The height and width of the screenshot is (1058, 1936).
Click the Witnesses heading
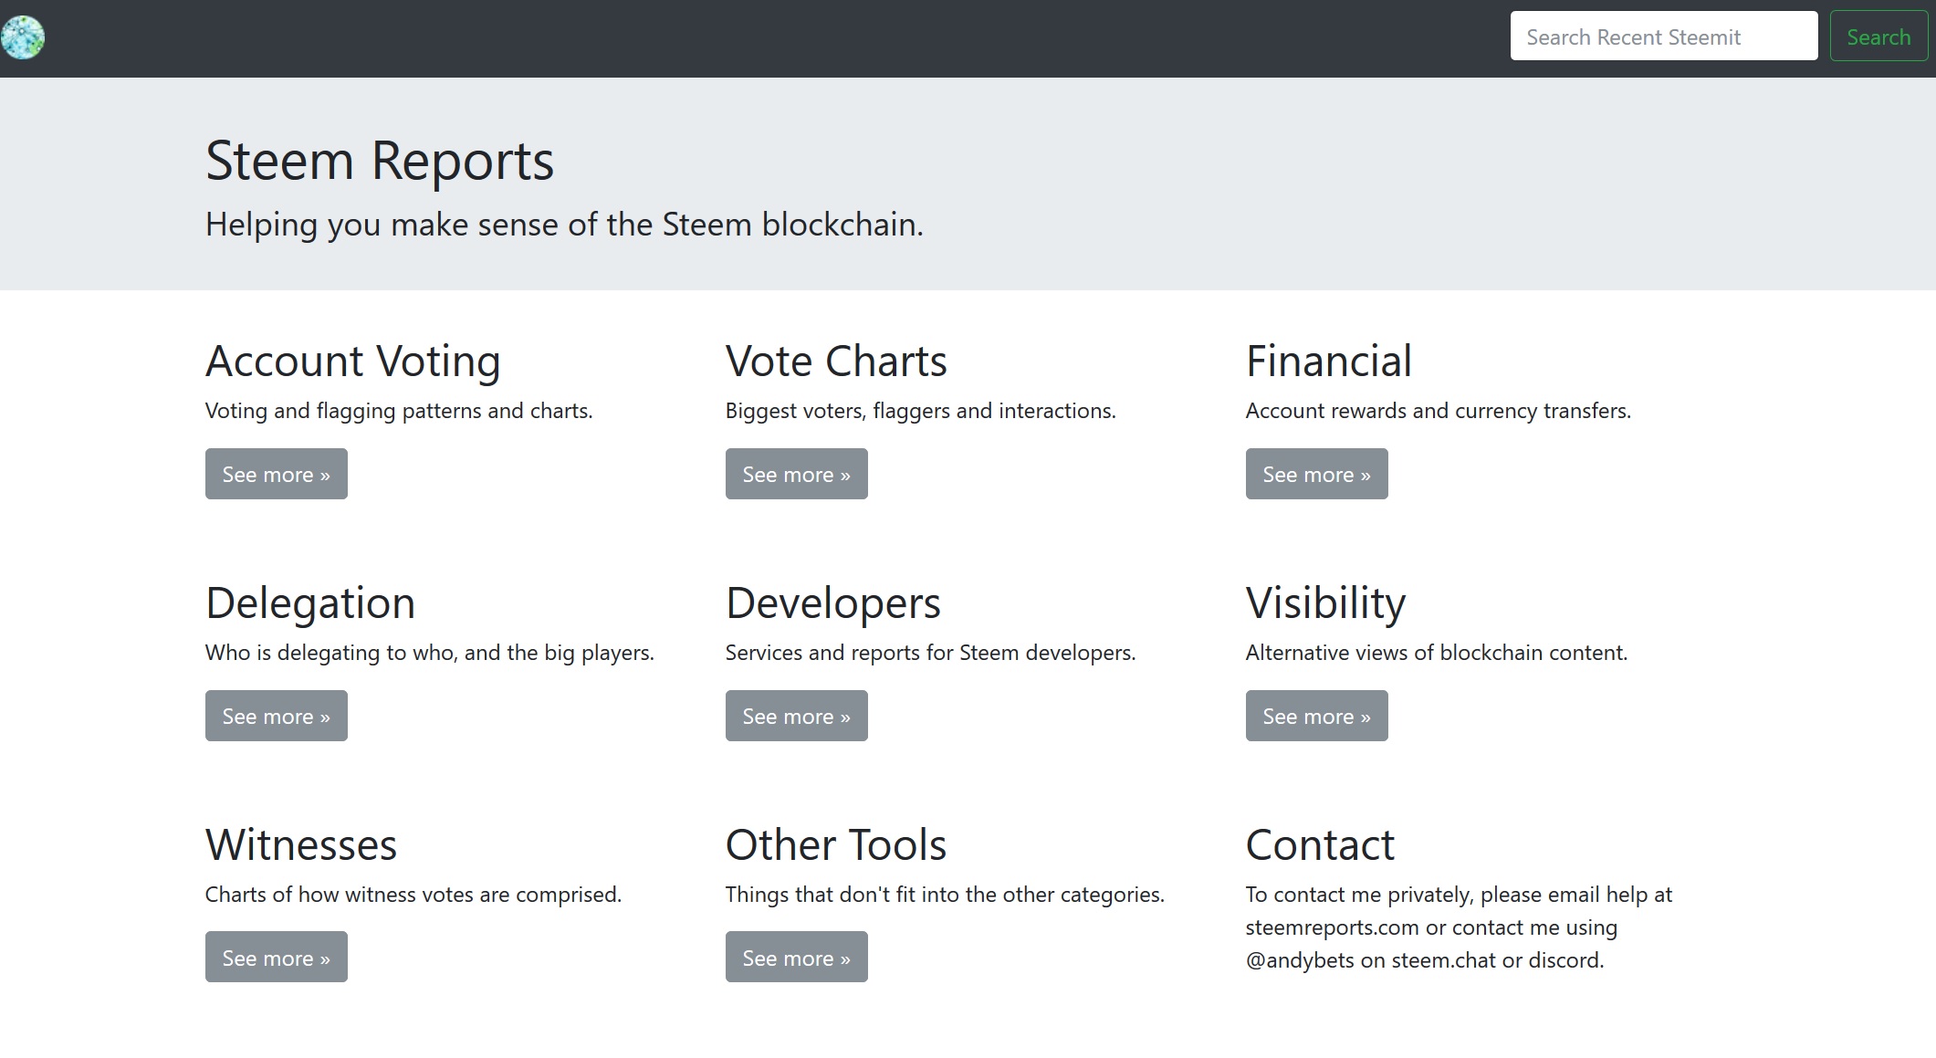tap(301, 844)
